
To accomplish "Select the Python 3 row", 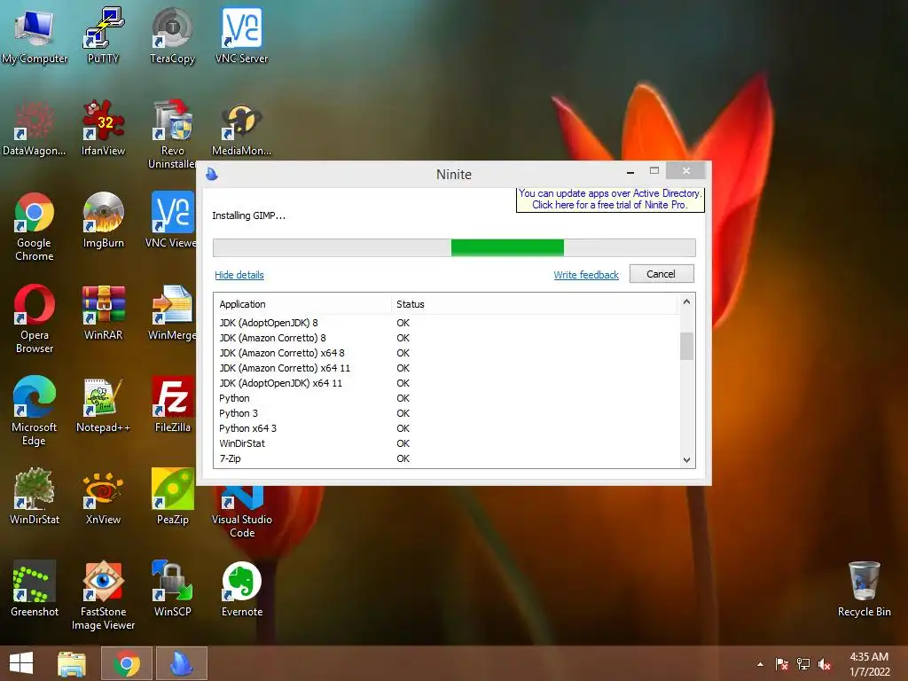I will 446,413.
